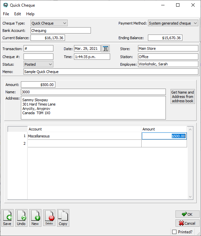Screen dimensions: 201x236
Task: Copy the current cheque
Action: (63, 218)
